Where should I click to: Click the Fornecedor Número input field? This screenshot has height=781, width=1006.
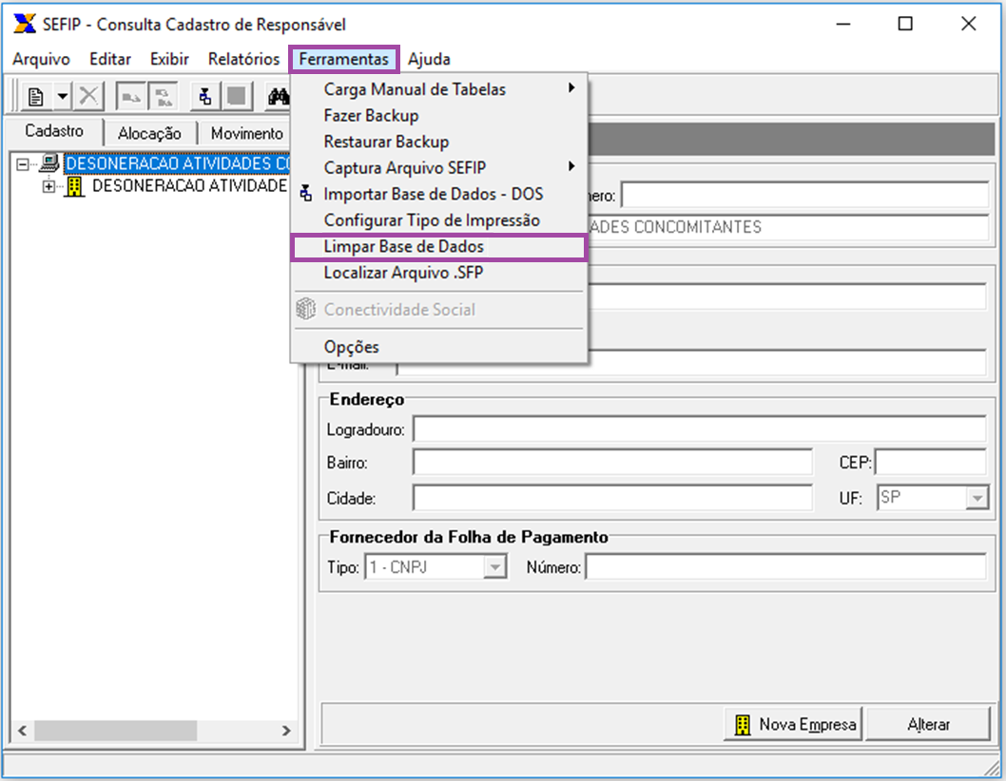click(x=786, y=567)
